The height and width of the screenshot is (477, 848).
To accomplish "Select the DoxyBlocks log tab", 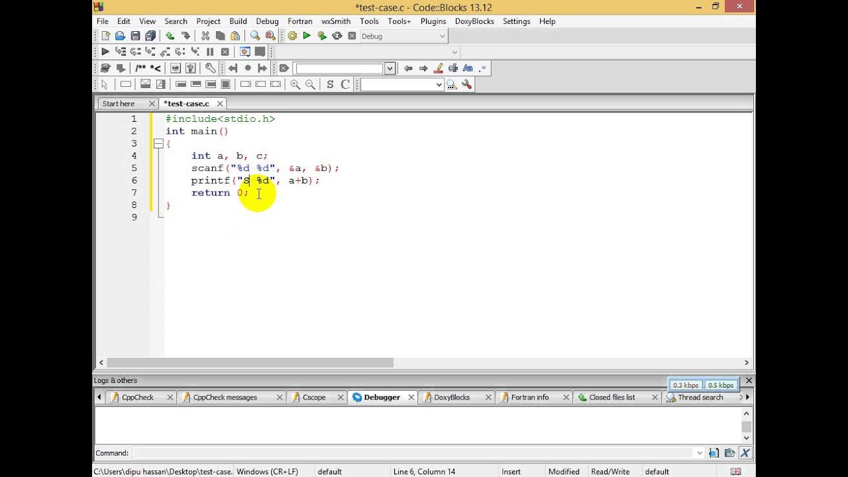I will 452,397.
